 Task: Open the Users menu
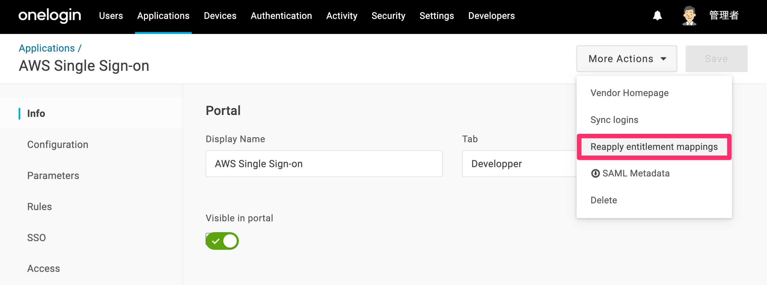[x=111, y=16]
